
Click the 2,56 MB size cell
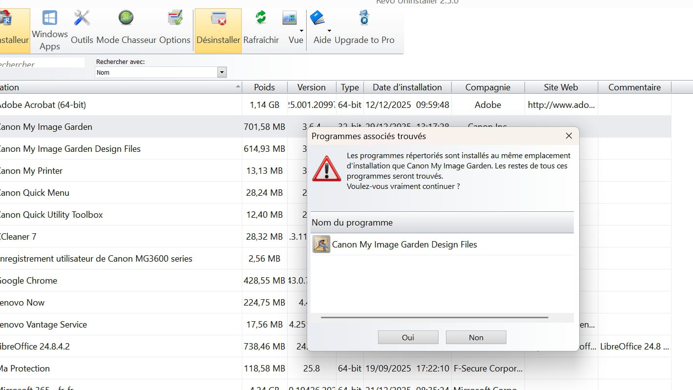pyautogui.click(x=265, y=259)
